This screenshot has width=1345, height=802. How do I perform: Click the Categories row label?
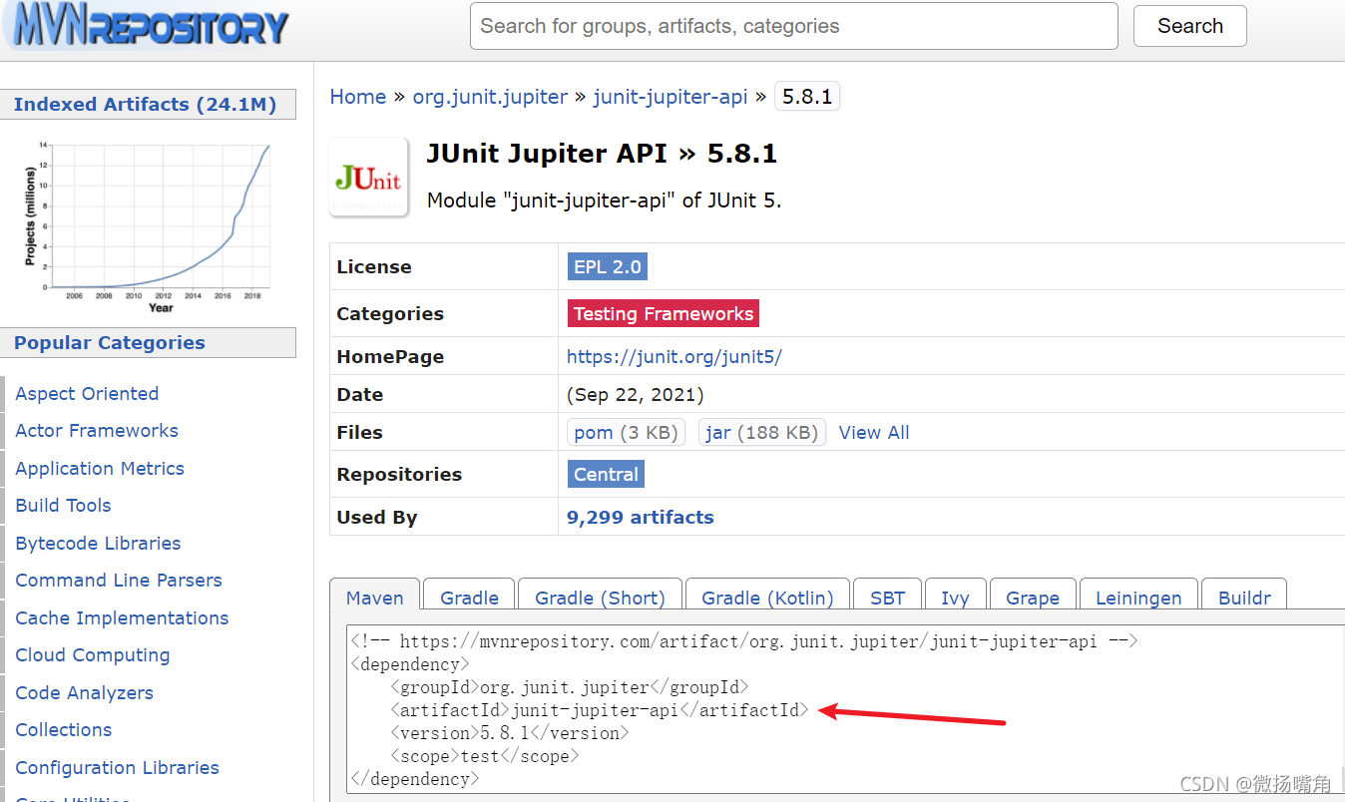[x=390, y=313]
